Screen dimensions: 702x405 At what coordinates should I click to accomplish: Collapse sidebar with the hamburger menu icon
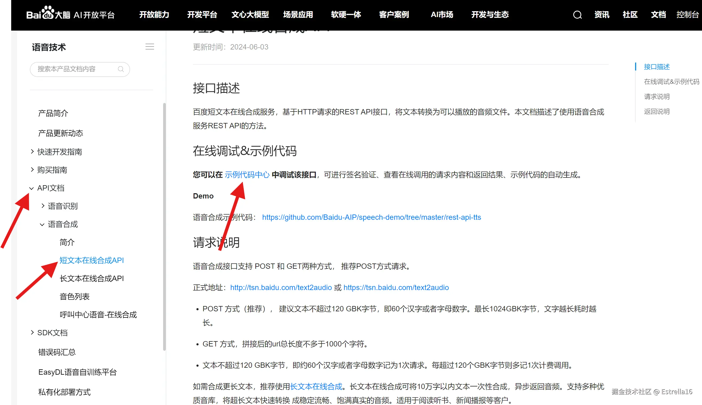pyautogui.click(x=150, y=47)
